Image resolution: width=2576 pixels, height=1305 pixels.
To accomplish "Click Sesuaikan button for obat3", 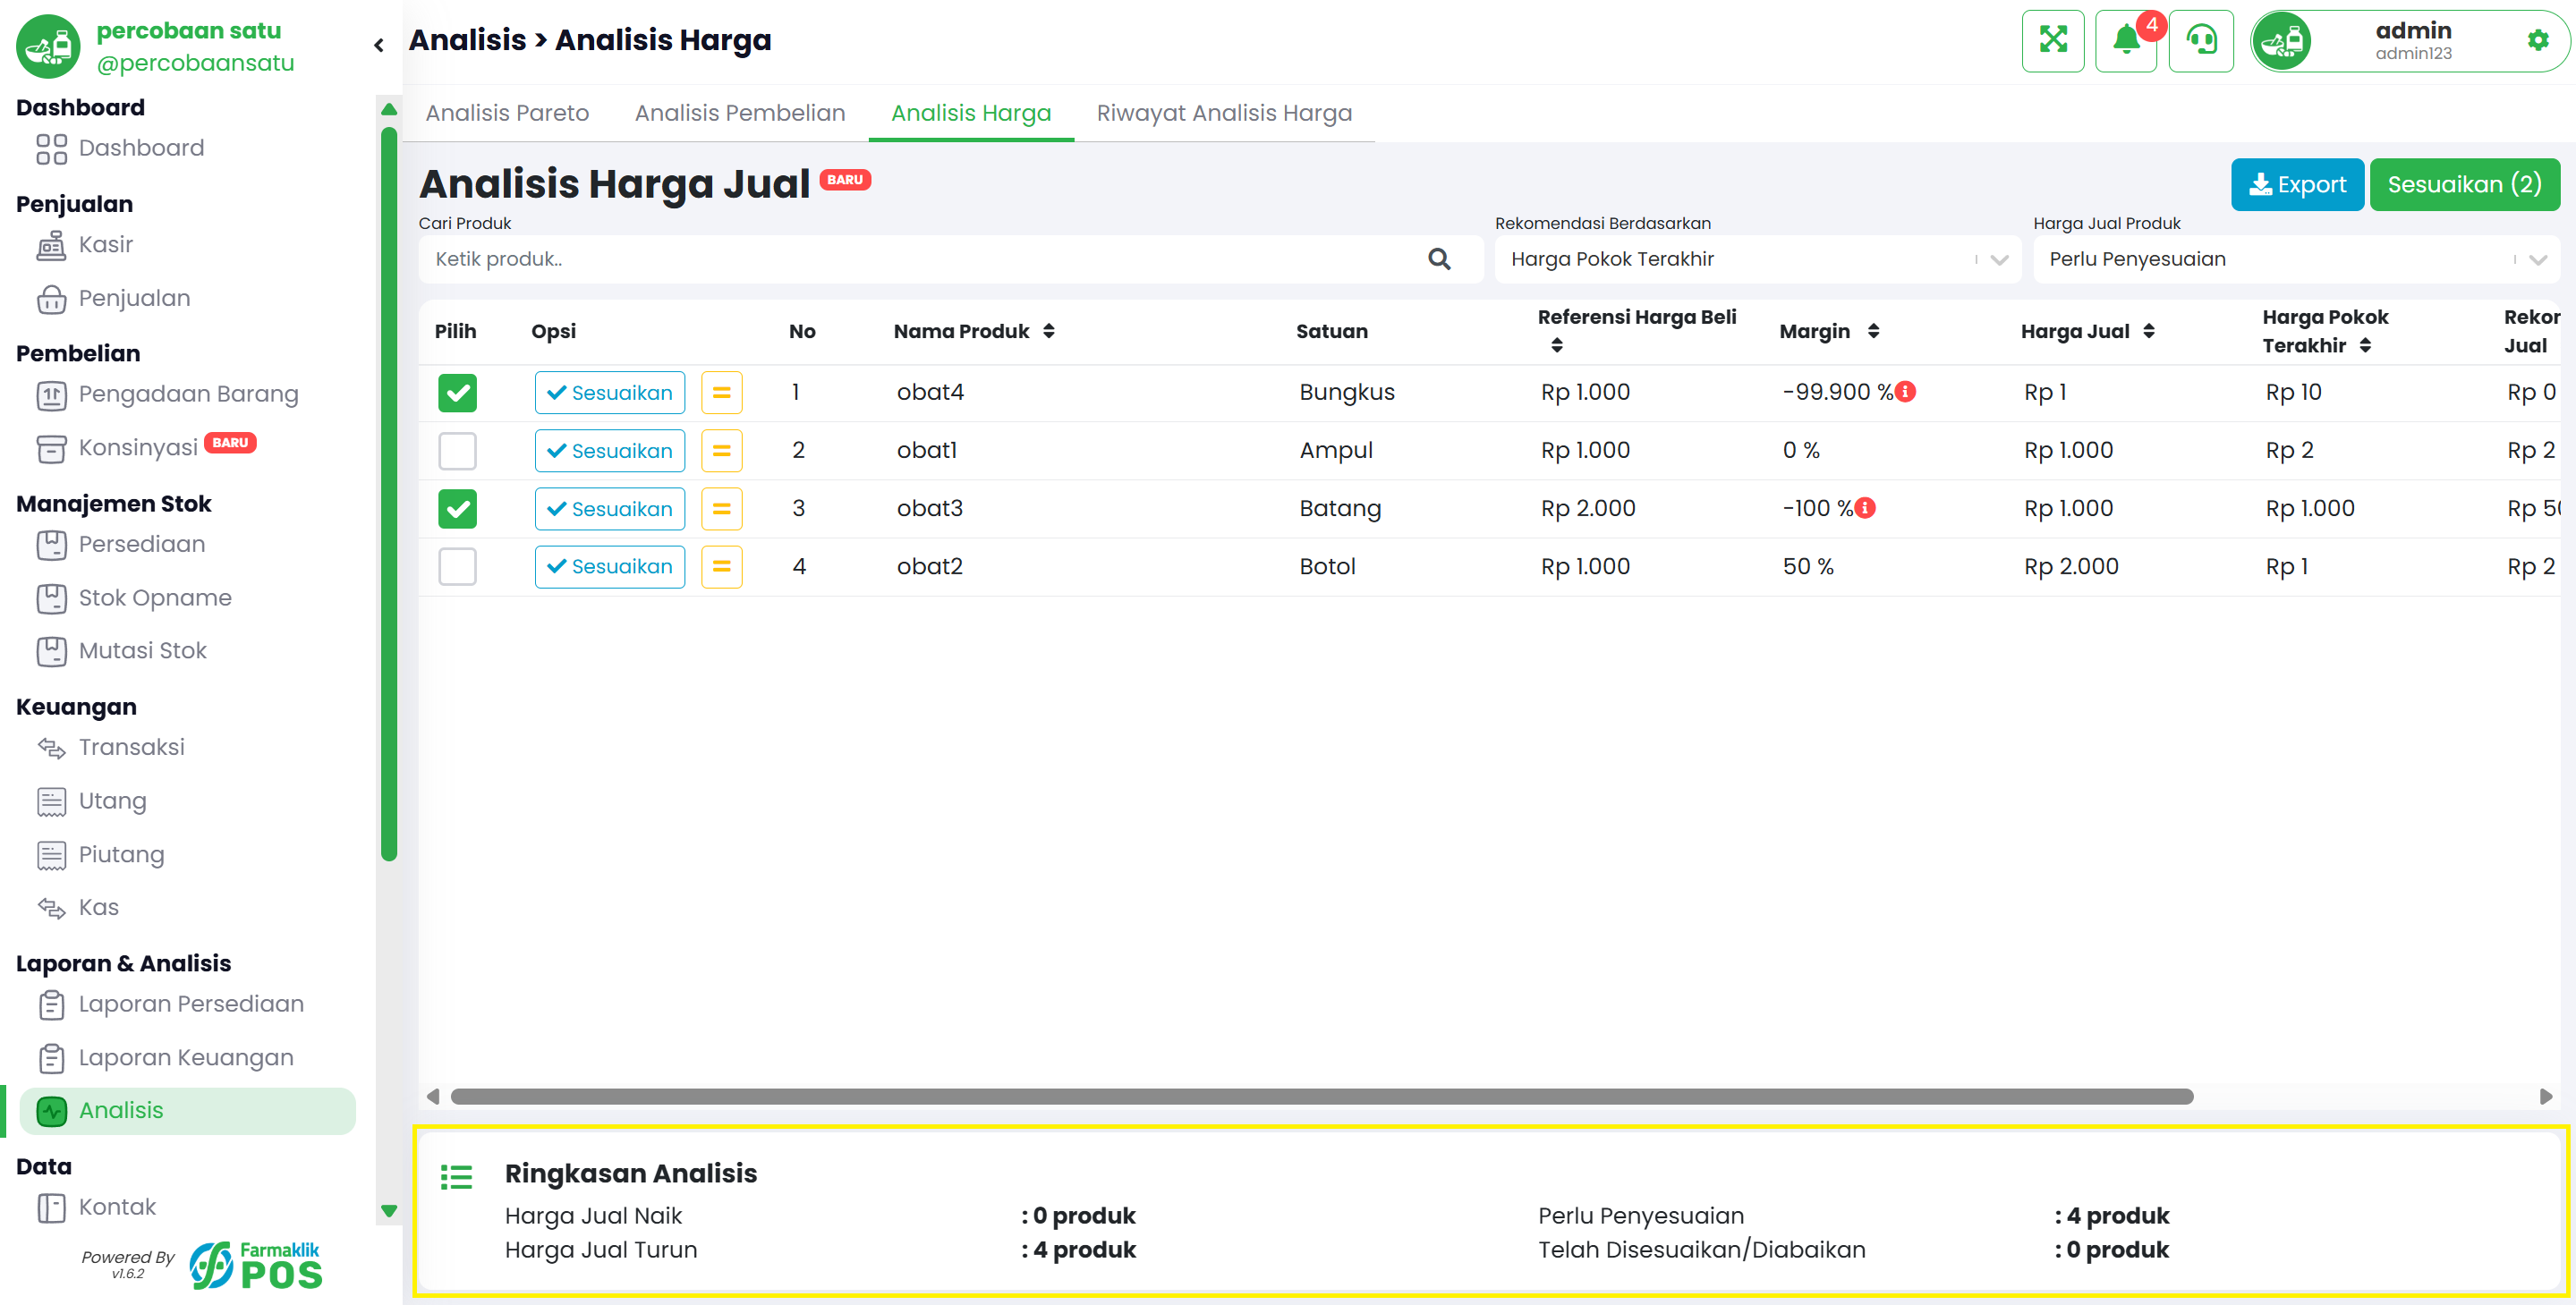I will [x=610, y=509].
